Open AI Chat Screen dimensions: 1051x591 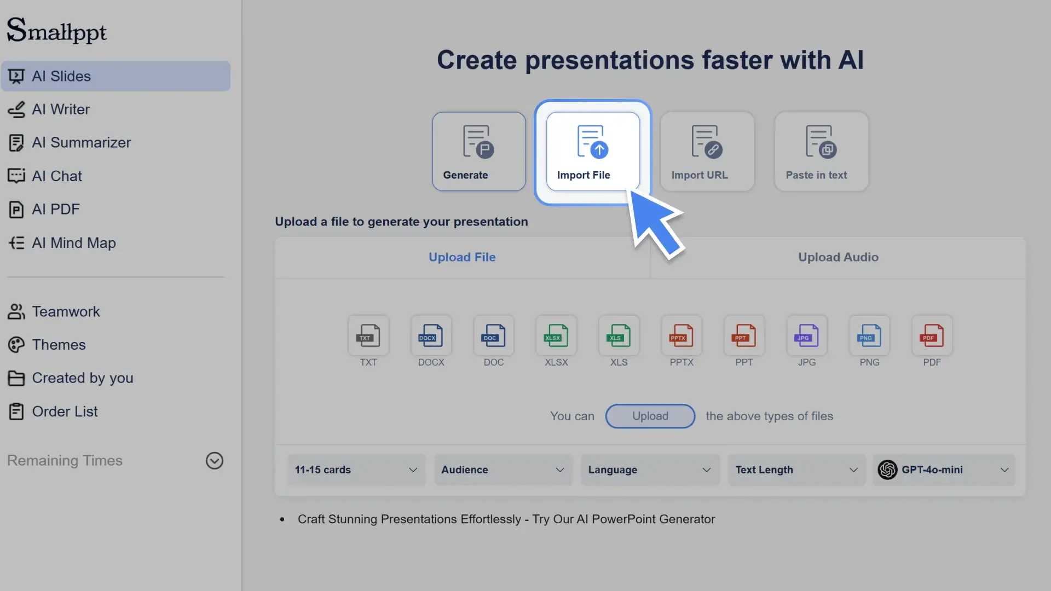57,176
